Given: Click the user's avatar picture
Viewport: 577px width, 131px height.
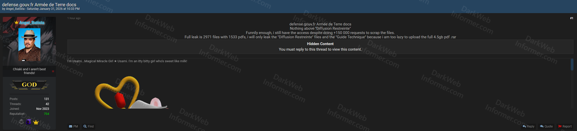Looking at the screenshot, I should [x=29, y=45].
